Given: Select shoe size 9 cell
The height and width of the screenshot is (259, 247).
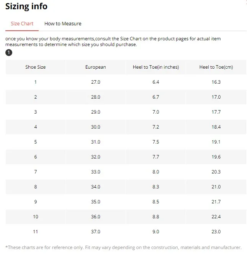Looking at the screenshot, I should [36, 202].
